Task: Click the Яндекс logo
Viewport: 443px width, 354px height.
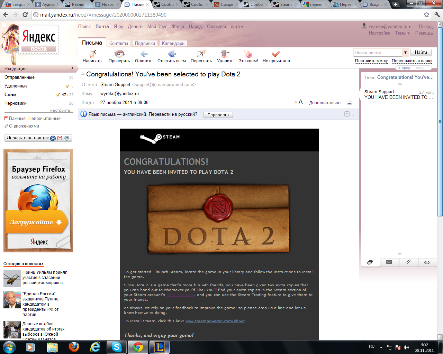Action: (39, 37)
